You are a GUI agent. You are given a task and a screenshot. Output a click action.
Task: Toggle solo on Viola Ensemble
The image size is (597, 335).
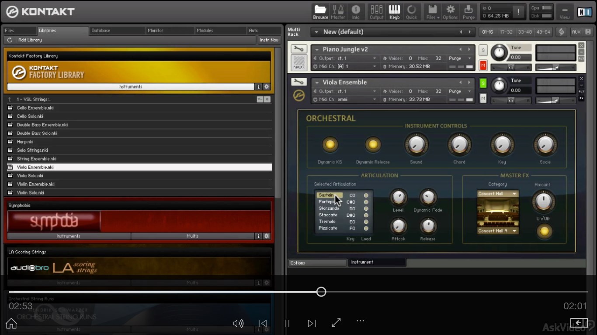[483, 83]
